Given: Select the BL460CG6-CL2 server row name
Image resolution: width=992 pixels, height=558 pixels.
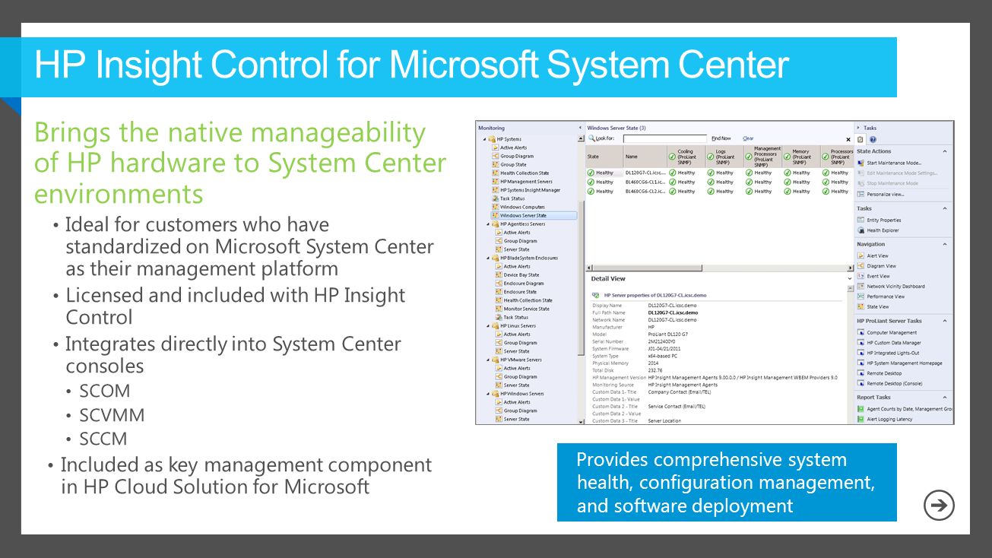Looking at the screenshot, I should click(645, 192).
